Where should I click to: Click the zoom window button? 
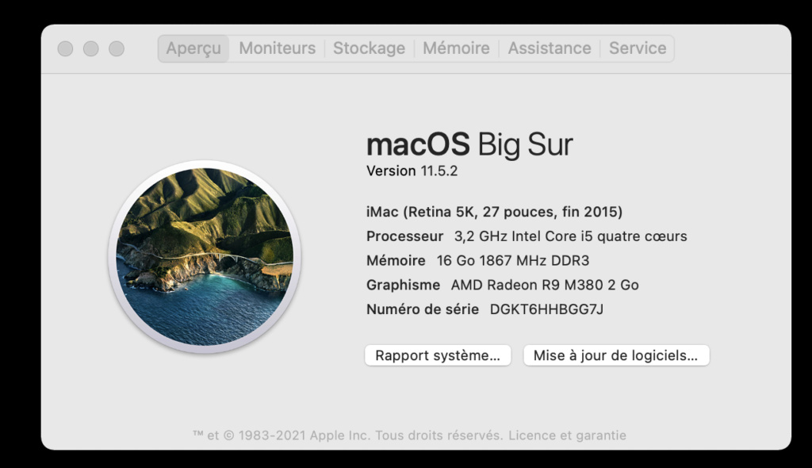coord(117,48)
